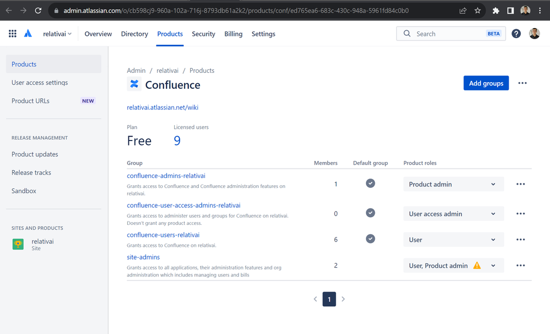
Task: Open Release tracks in sidebar
Action: [x=53, y=173]
